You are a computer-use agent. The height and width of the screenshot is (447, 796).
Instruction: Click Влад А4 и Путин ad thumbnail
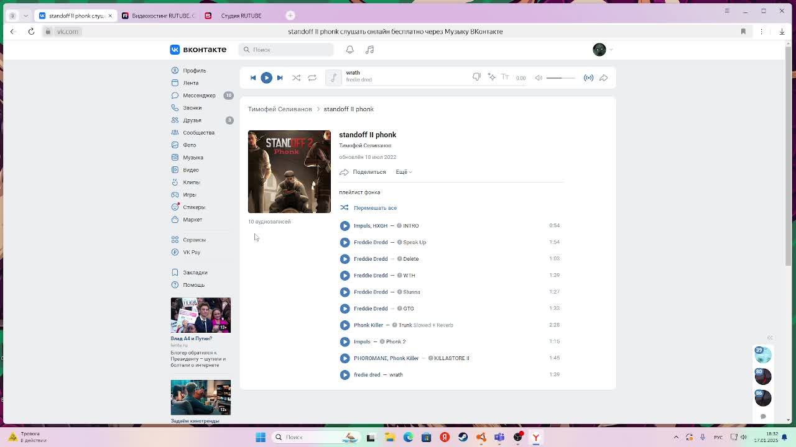[201, 315]
